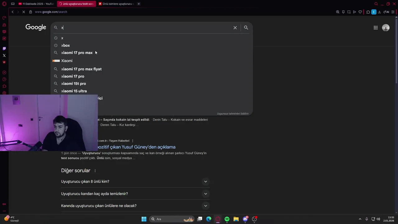Click the Google logo
398x224 pixels.
[x=36, y=27]
